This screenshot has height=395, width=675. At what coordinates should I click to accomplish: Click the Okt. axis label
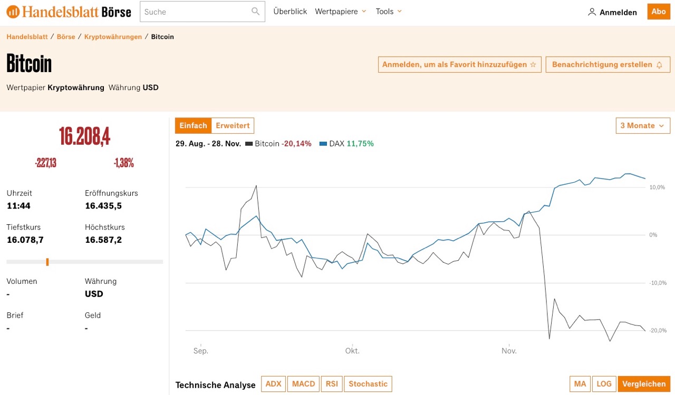(x=352, y=351)
